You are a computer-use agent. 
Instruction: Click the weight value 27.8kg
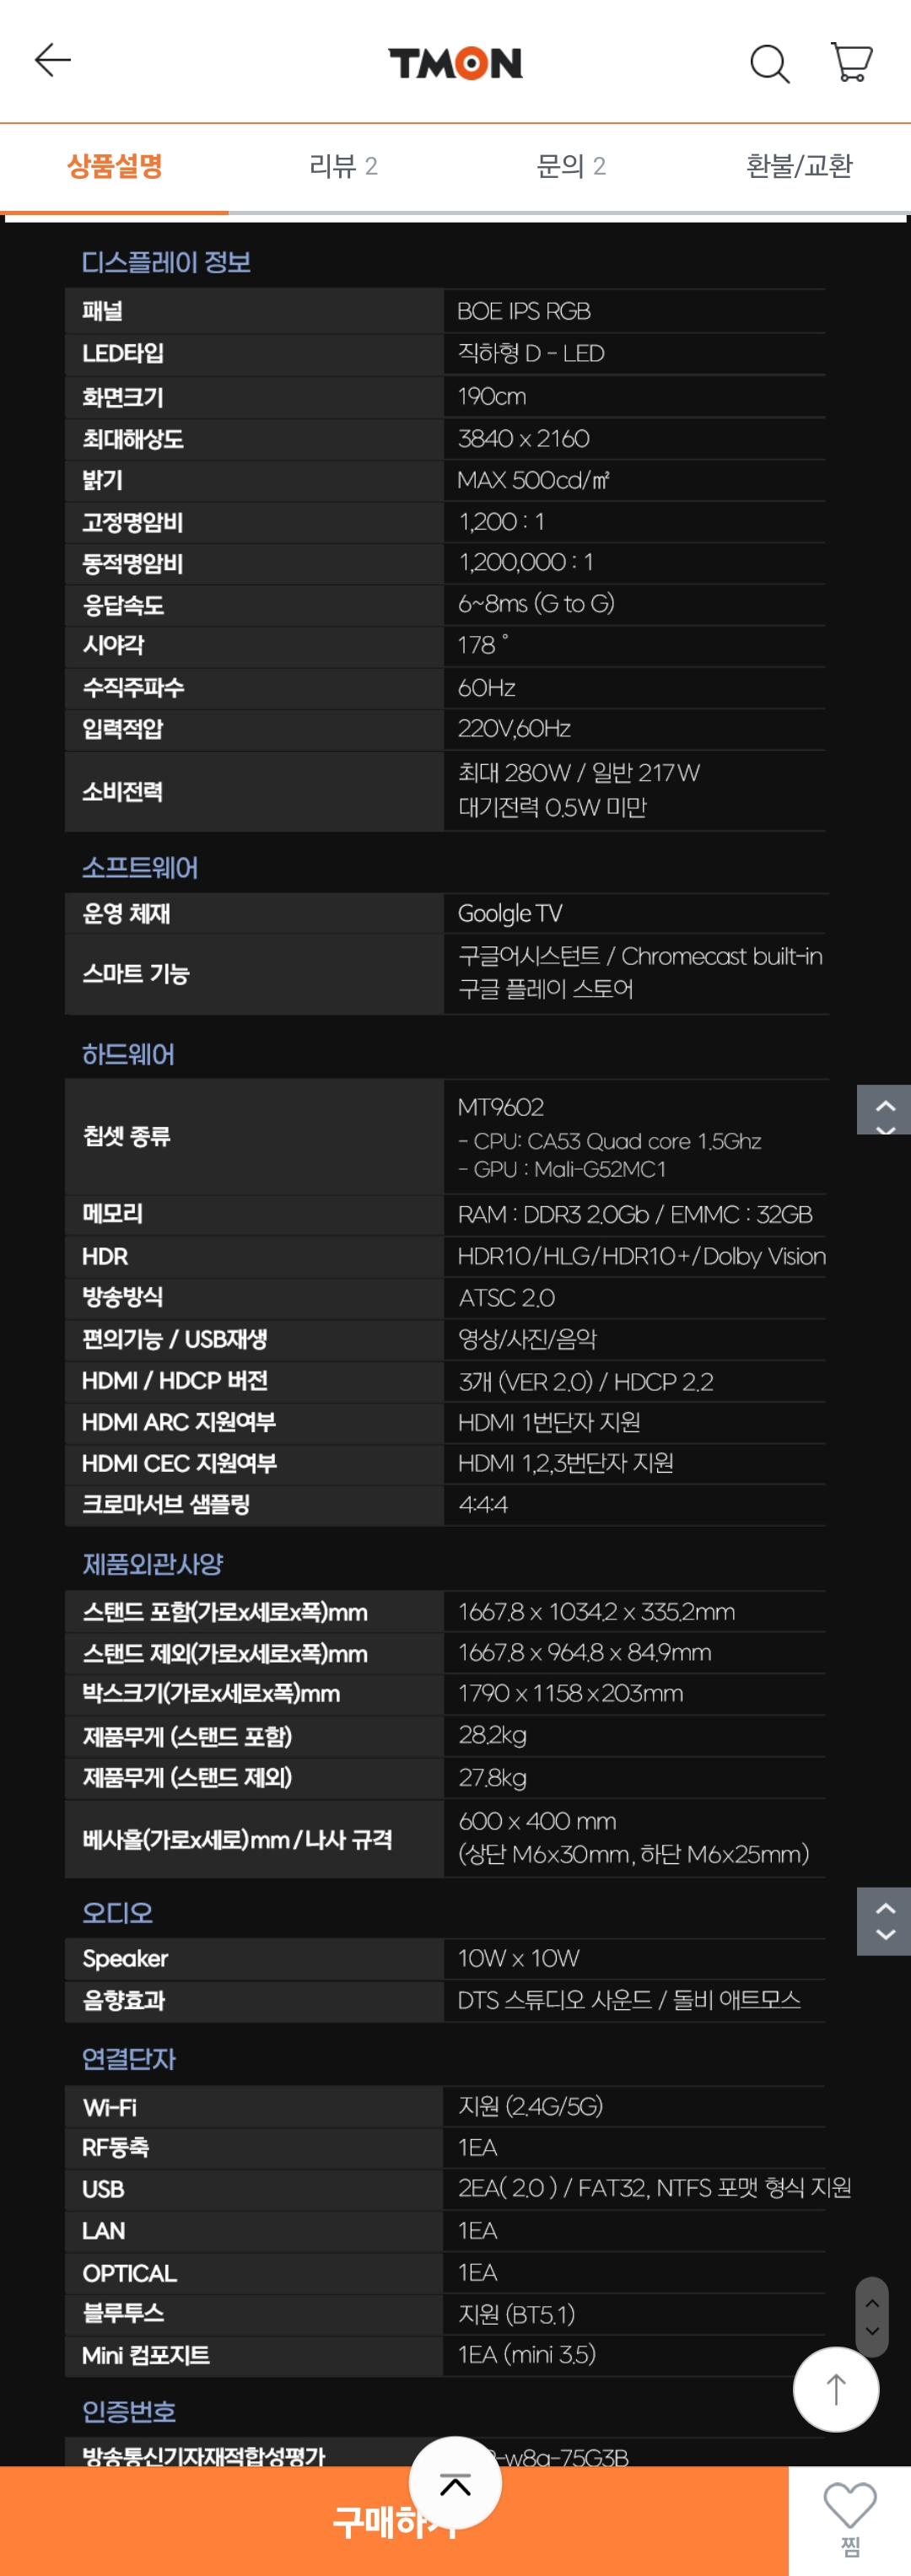click(492, 1777)
